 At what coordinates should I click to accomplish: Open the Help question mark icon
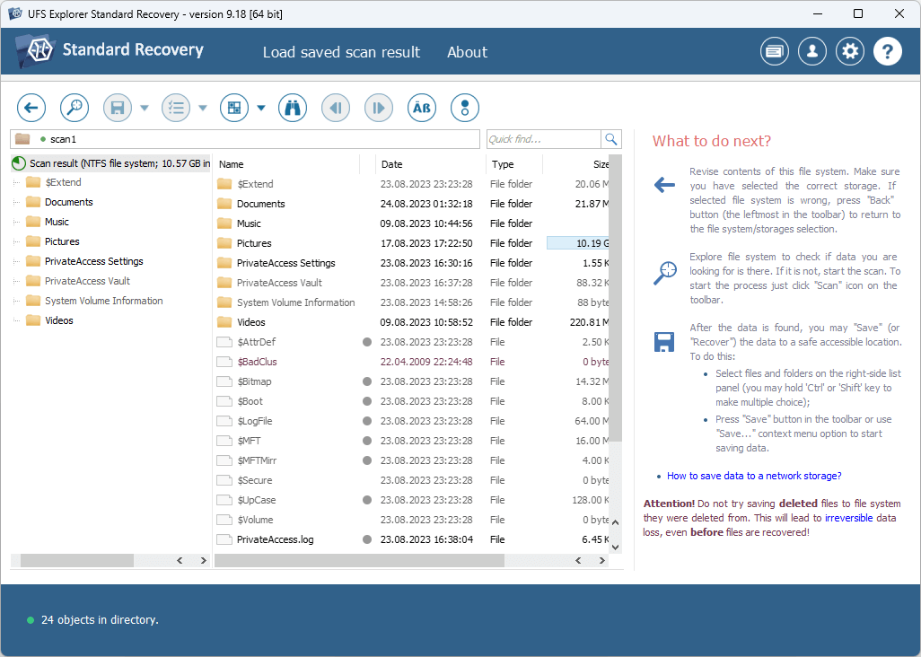tap(888, 52)
